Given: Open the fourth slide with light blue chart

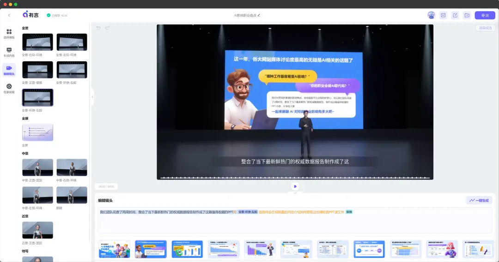Looking at the screenshot, I should coord(224,249).
